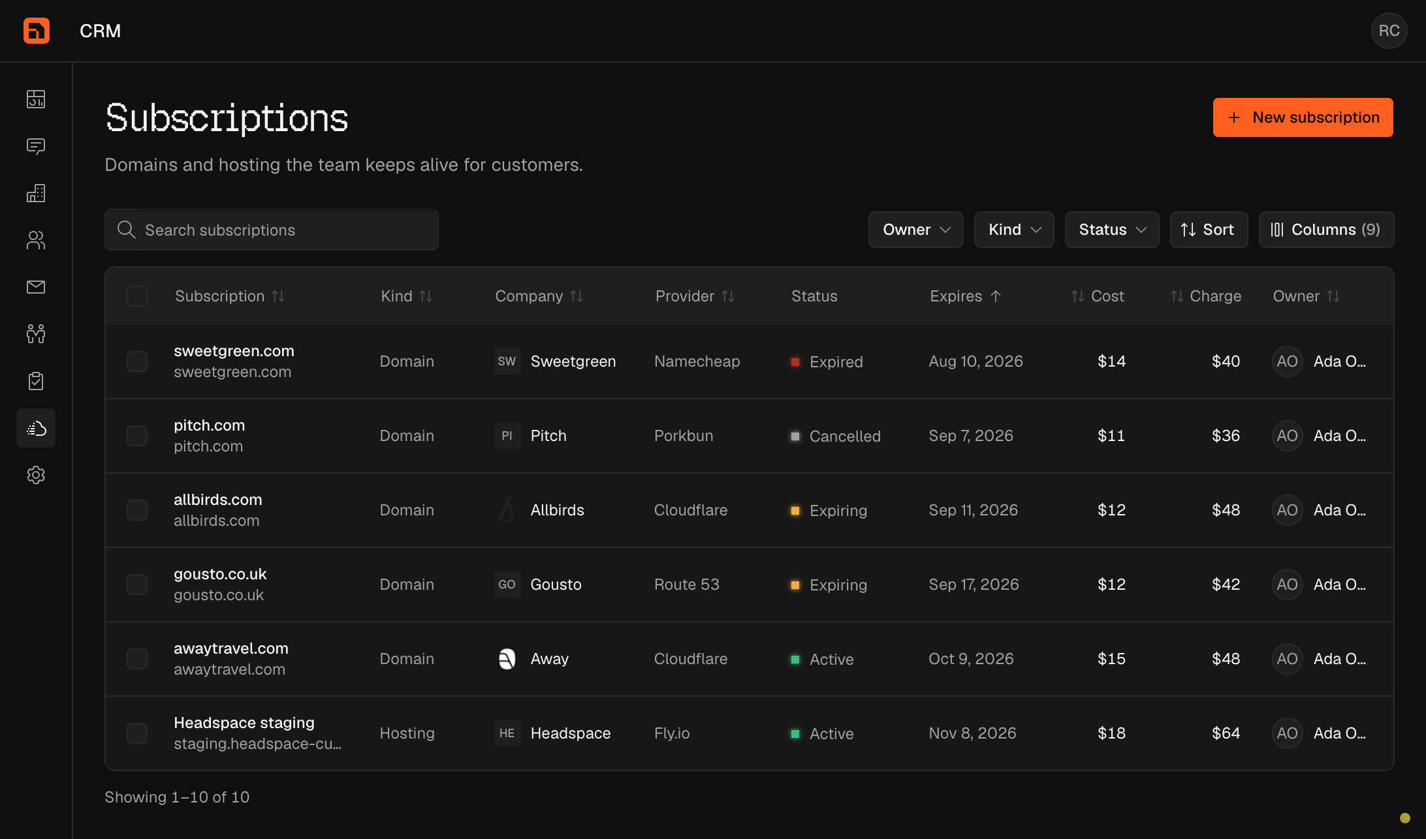Sort by the Provider column header
Image resolution: width=1426 pixels, height=839 pixels.
695,296
